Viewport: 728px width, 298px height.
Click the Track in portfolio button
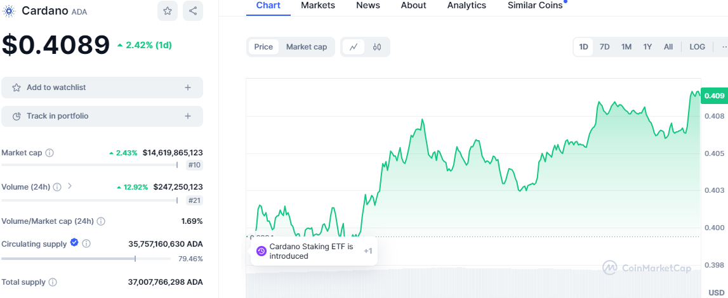pos(102,116)
